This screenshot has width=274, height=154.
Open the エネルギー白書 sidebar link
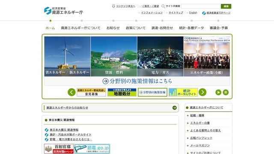coord(200,123)
